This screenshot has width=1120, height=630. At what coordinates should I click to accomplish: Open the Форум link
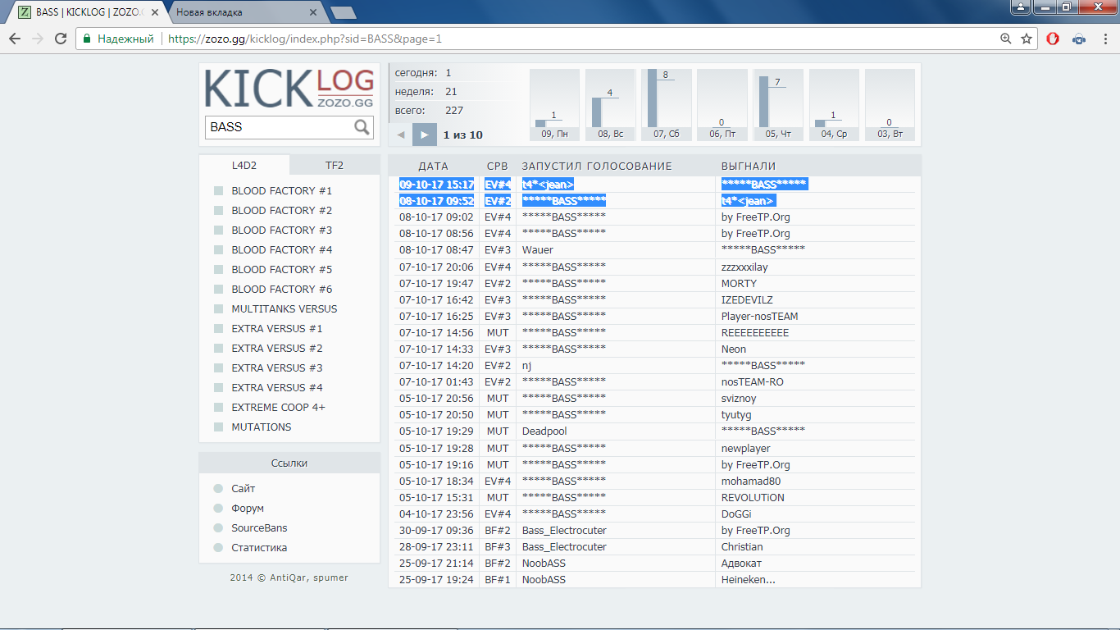(x=248, y=509)
